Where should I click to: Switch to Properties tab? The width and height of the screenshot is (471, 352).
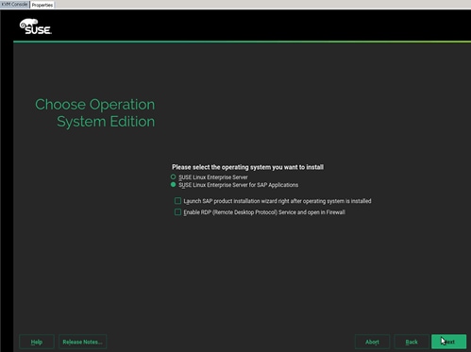point(42,5)
